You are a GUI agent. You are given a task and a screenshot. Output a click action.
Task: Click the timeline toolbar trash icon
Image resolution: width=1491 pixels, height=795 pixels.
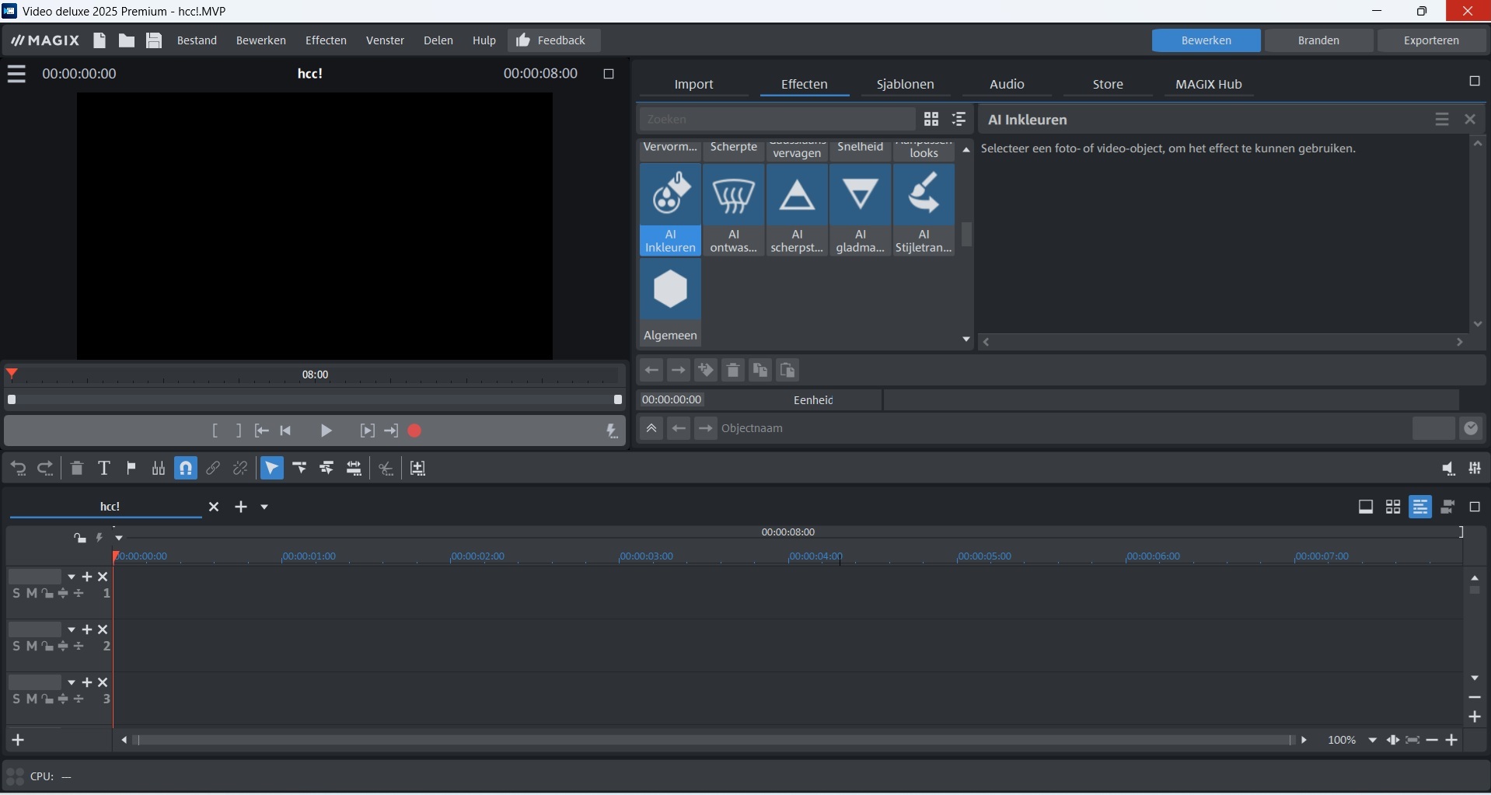[x=76, y=468]
